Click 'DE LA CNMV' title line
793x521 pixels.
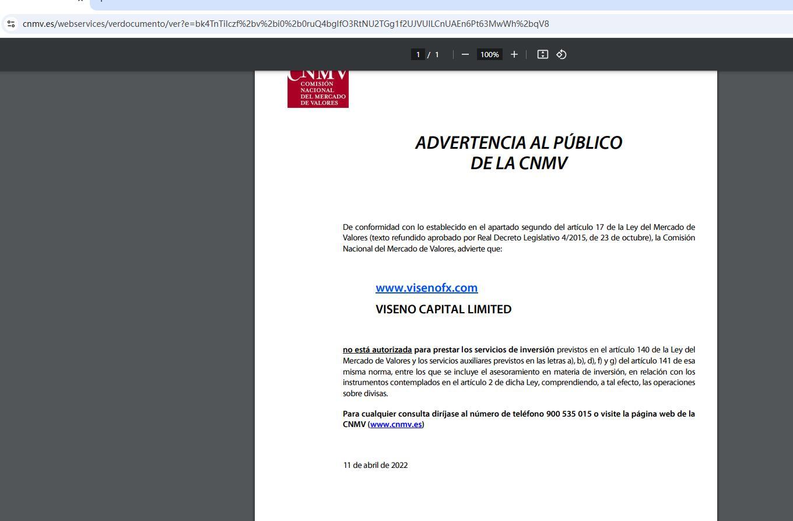[518, 163]
